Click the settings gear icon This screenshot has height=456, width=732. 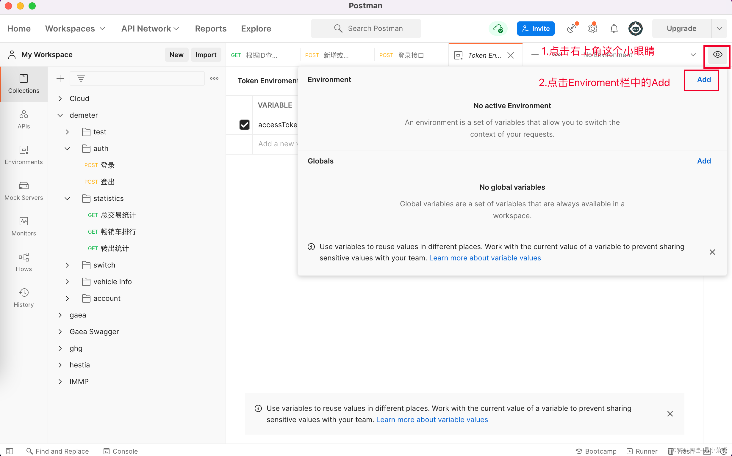coord(592,29)
